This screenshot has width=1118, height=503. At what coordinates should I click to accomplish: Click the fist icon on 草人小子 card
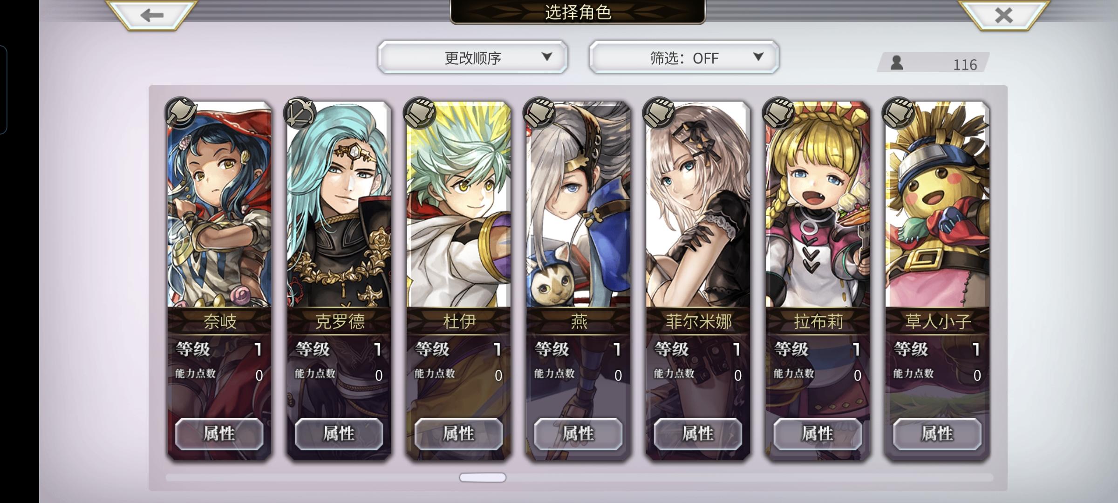tap(899, 113)
